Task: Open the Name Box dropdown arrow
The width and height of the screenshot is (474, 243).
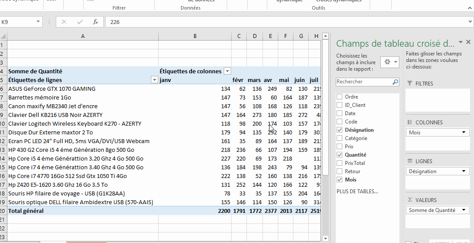Action: tap(38, 21)
